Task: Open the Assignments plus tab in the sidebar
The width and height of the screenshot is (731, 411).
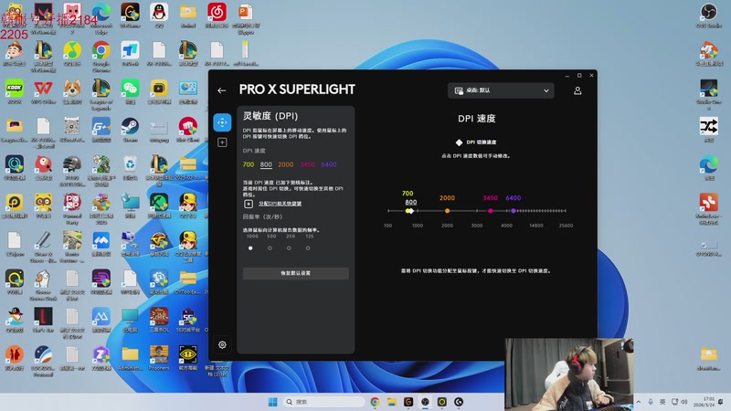Action: point(222,142)
